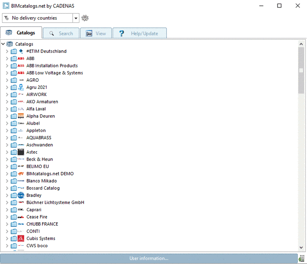Select the Bradley catalog label
Viewport: 307px width, 264px height.
[x=34, y=195]
